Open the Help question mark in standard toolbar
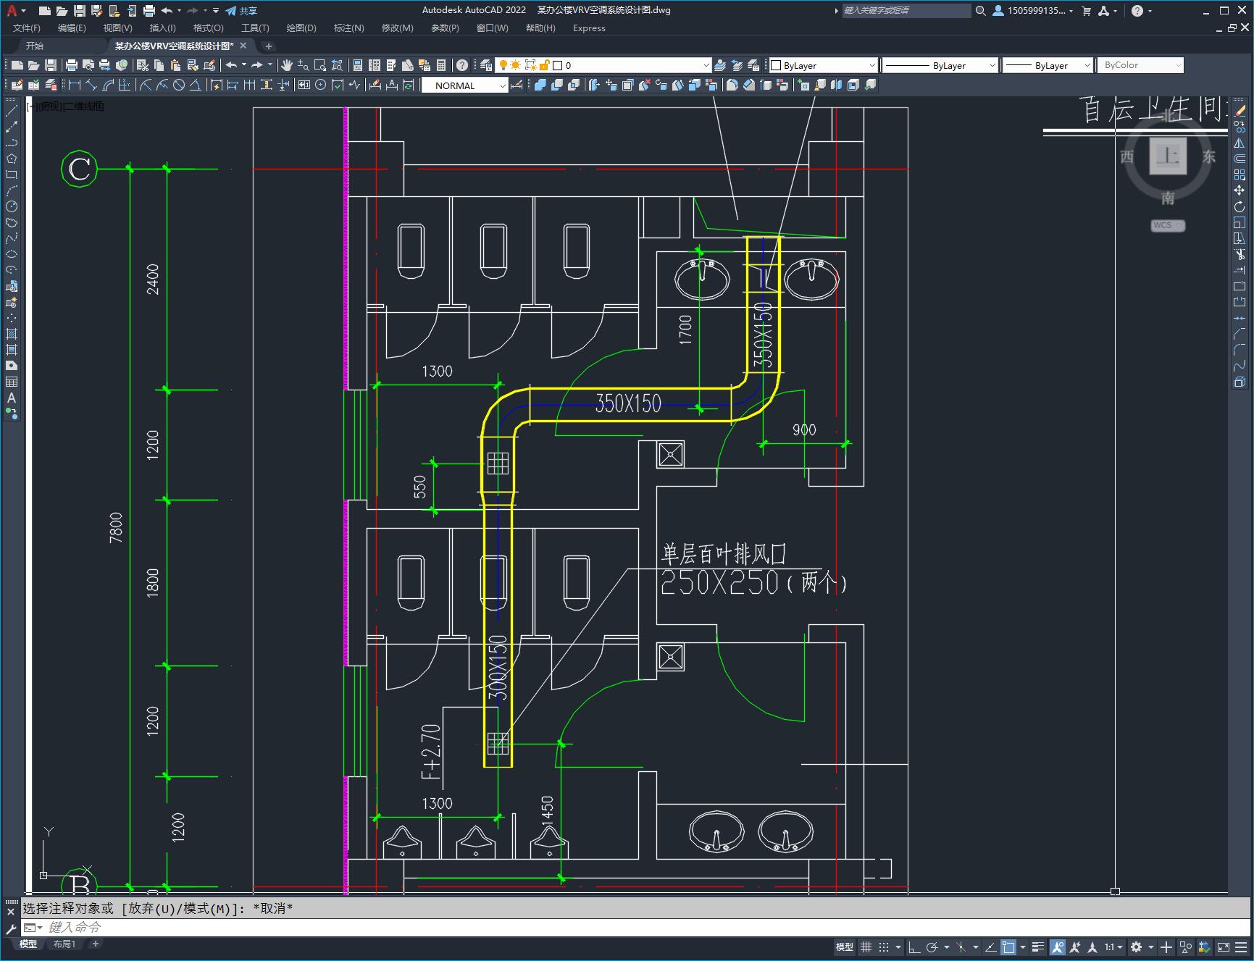Screen dimensions: 1254x961 [x=462, y=65]
